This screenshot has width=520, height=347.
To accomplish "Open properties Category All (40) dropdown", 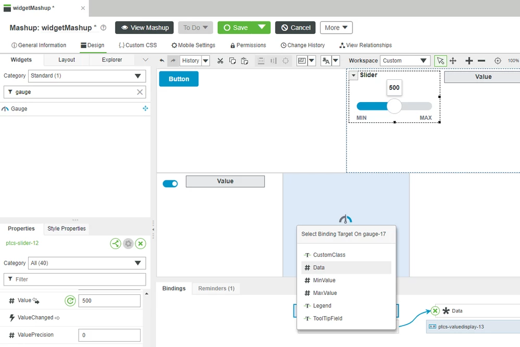I will click(87, 263).
